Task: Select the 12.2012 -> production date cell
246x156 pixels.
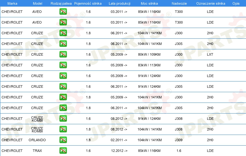Action: 119,151
